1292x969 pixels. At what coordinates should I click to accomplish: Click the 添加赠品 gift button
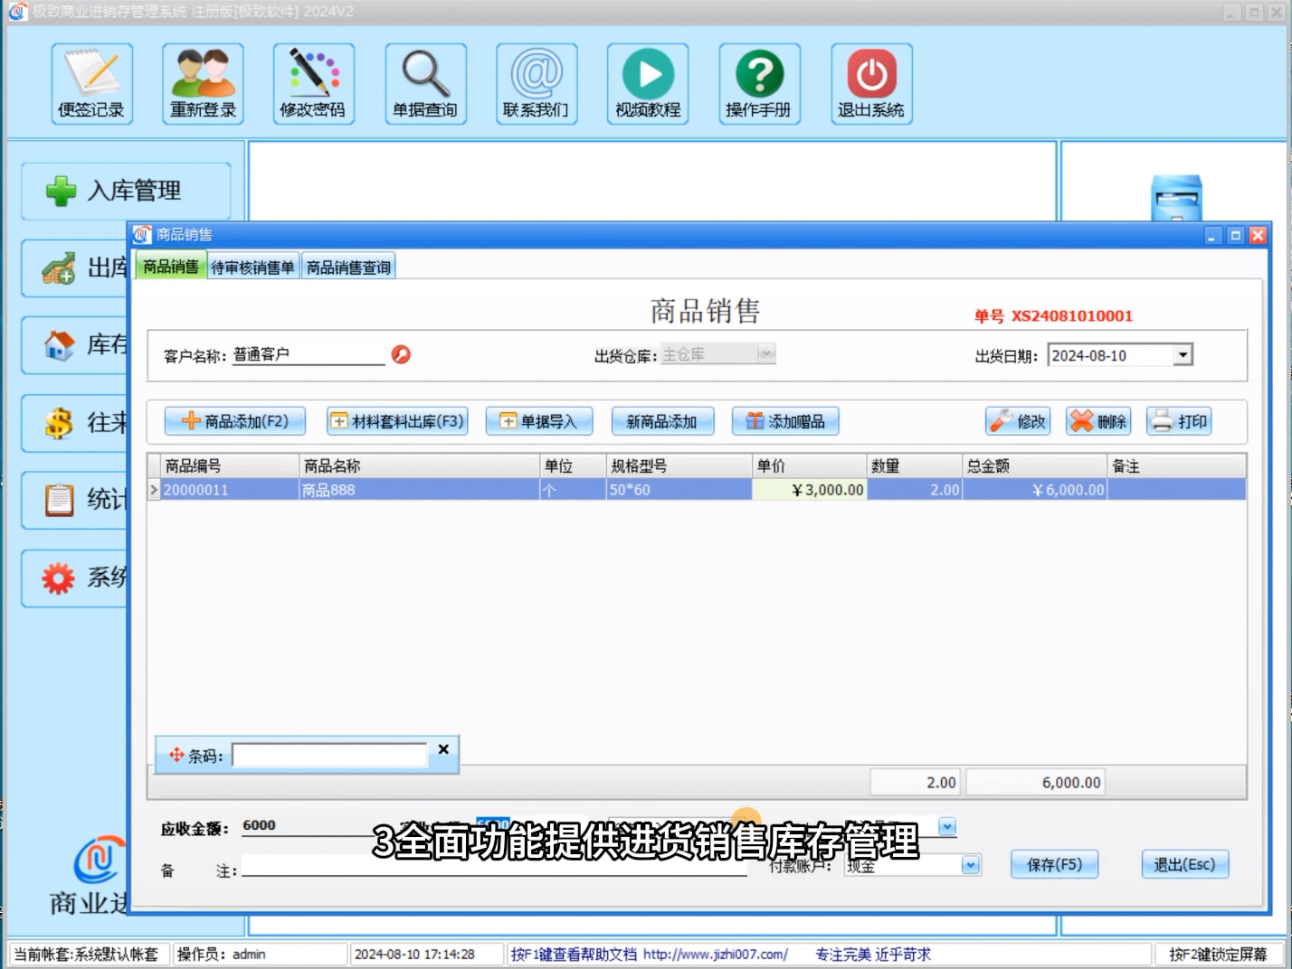pos(785,421)
